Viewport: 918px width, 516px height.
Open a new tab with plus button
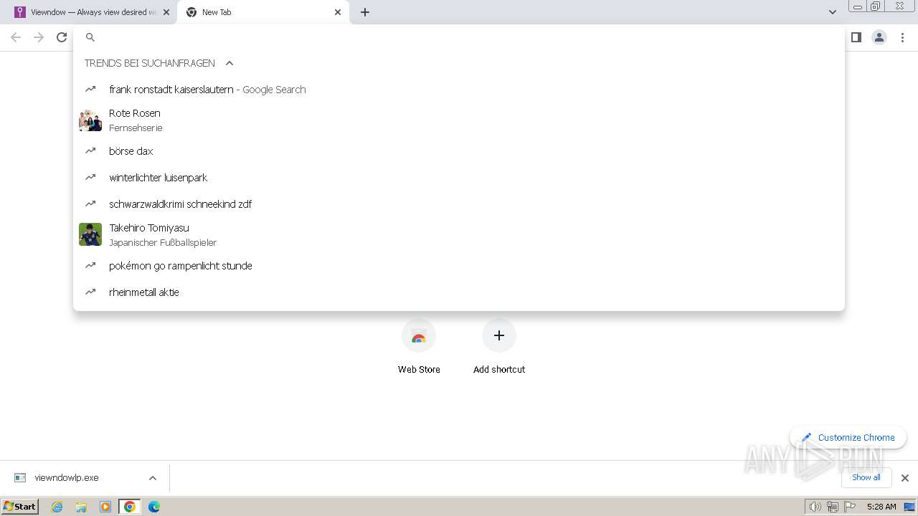click(x=365, y=12)
